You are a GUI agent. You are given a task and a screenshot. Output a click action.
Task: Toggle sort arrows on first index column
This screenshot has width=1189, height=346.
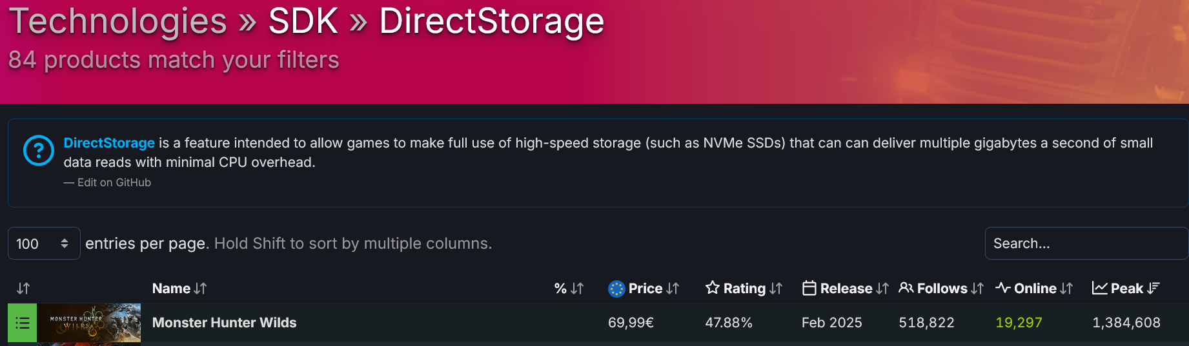[x=23, y=289]
